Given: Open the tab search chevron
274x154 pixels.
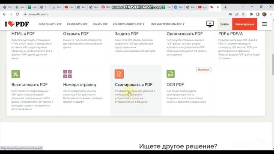Looking at the screenshot, I should pos(243,7).
